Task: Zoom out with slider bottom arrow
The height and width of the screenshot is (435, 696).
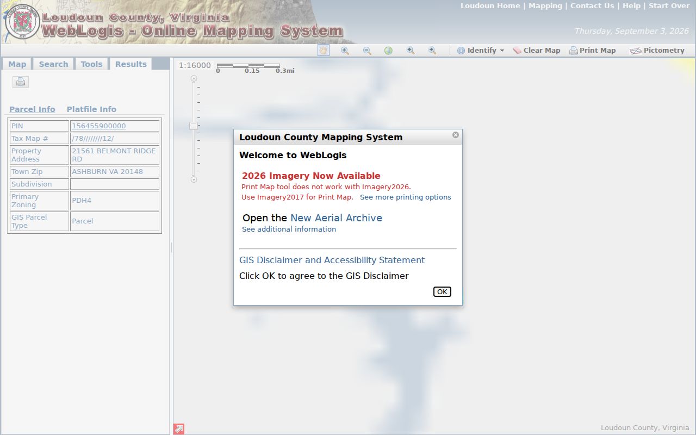Action: 194,179
